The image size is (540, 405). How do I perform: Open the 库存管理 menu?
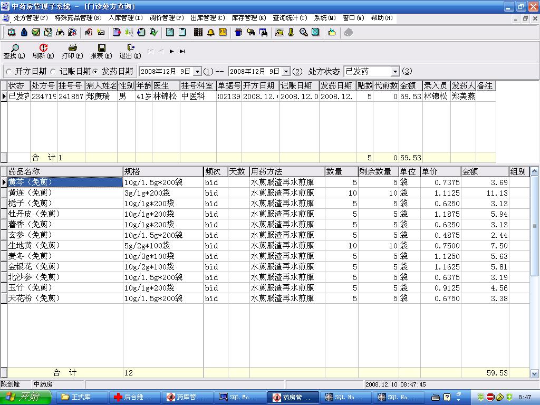click(248, 17)
